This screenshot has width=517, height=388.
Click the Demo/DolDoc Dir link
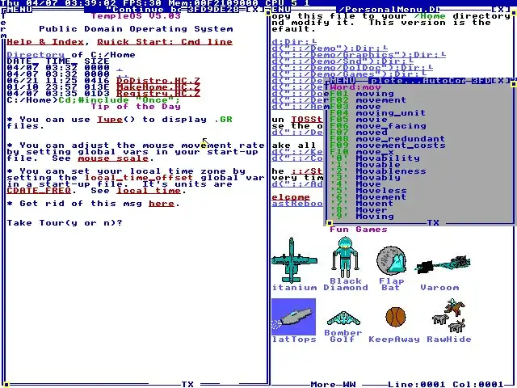(x=352, y=68)
